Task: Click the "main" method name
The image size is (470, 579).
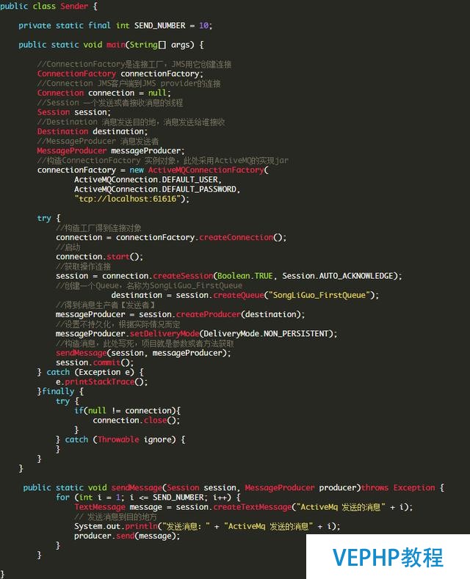Action: pos(115,45)
